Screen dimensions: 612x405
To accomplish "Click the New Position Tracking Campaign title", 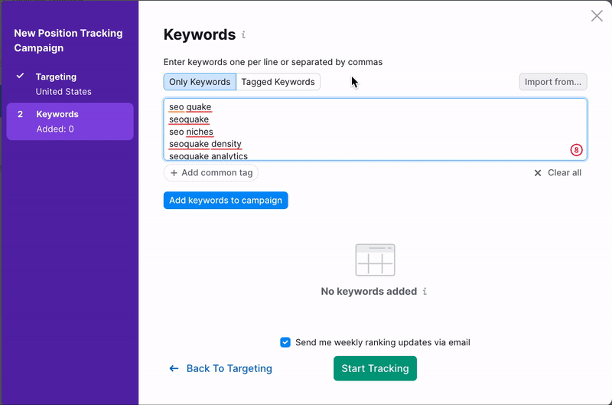I will pyautogui.click(x=68, y=41).
